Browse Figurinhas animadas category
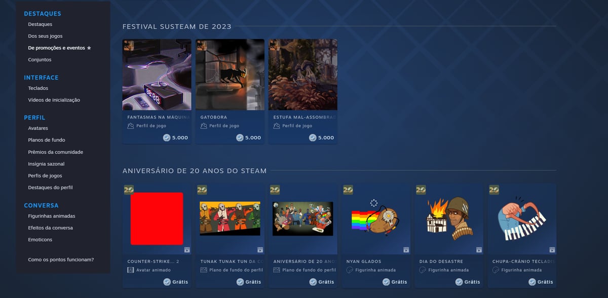This screenshot has height=298, width=608. click(52, 216)
